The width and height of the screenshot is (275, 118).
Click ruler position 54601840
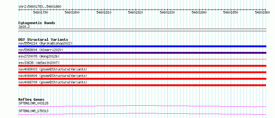[x=199, y=12]
